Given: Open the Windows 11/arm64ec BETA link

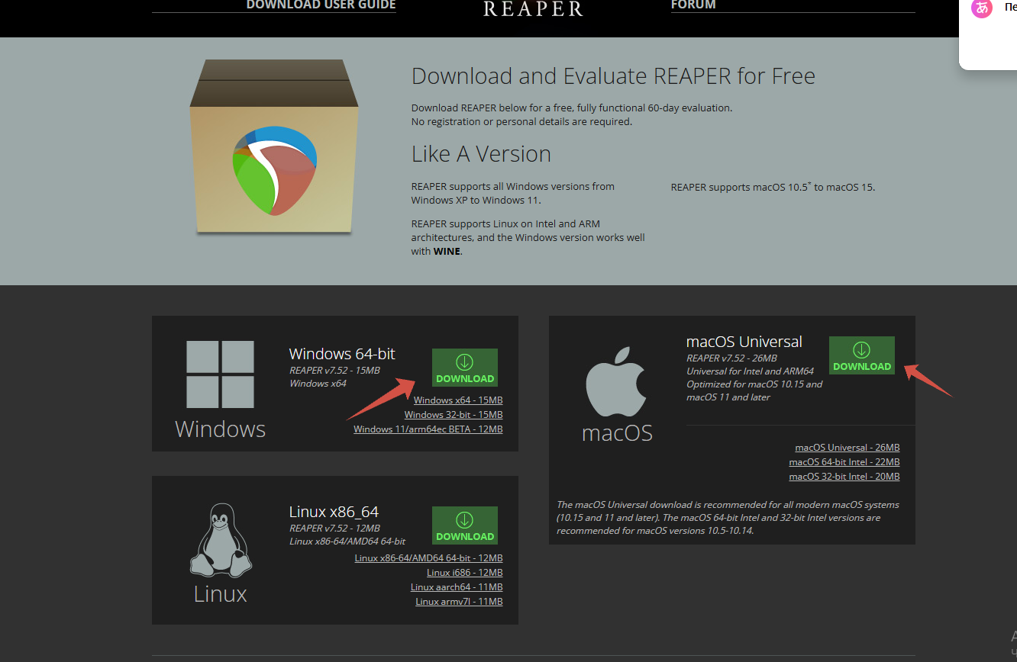Looking at the screenshot, I should [x=428, y=429].
